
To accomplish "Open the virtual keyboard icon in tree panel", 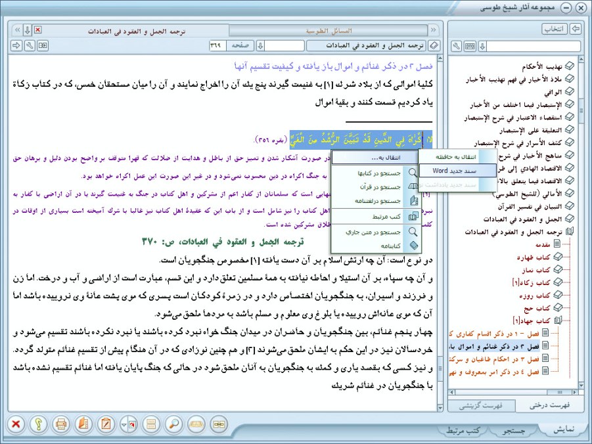I will 470,47.
